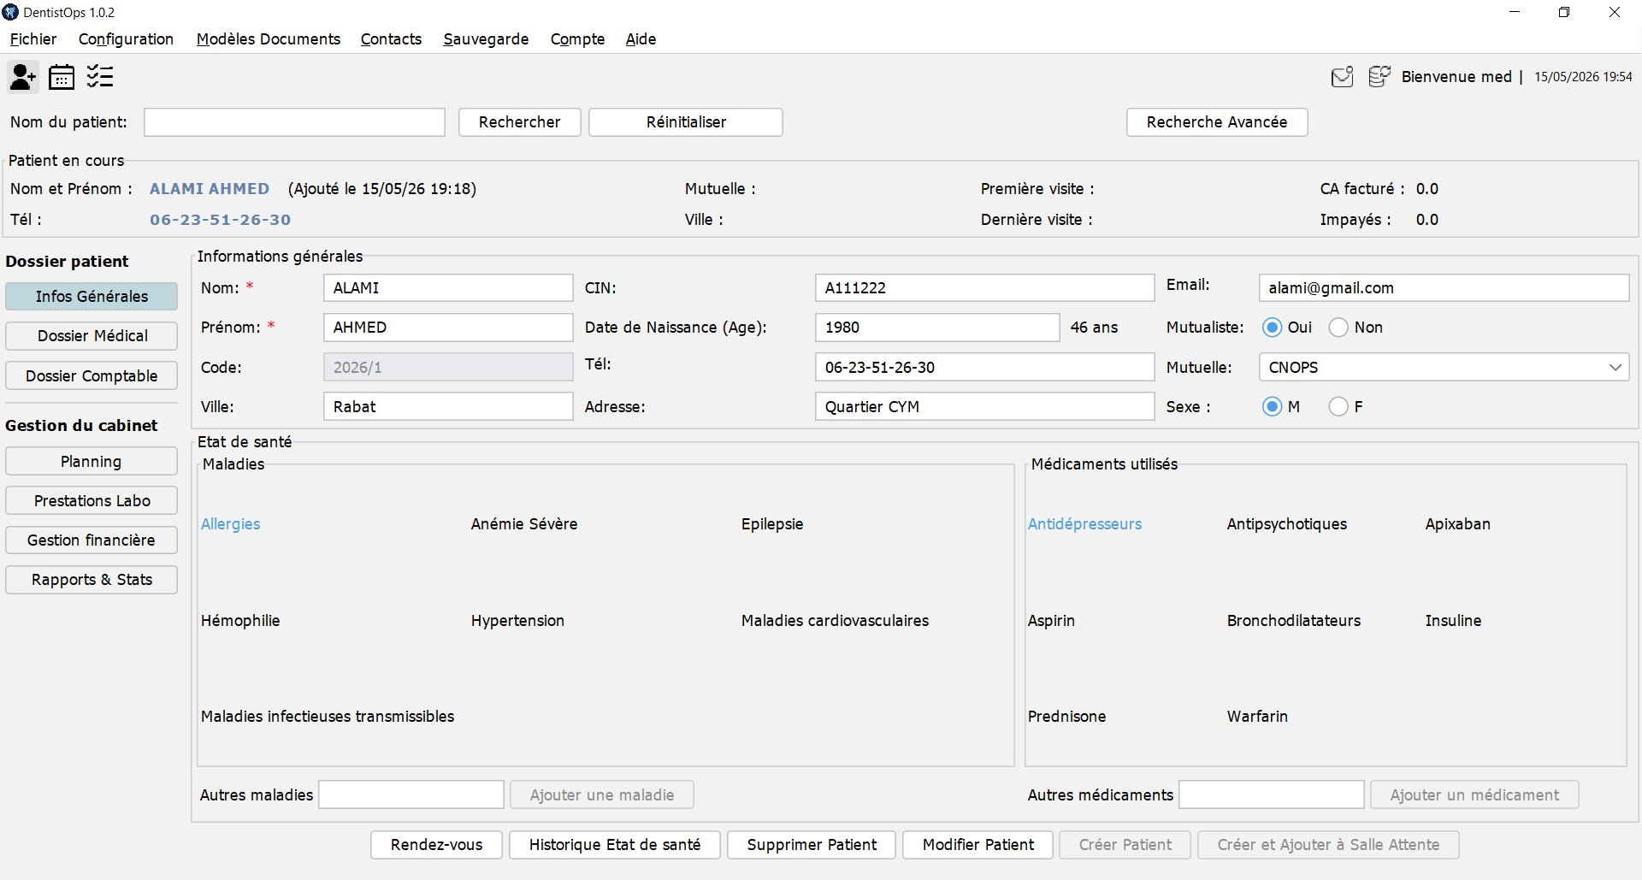Open the Sauvegarde menu
1642x880 pixels.
tap(486, 39)
